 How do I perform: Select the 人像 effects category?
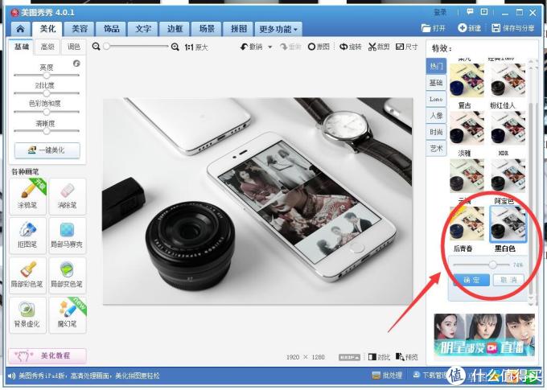click(436, 116)
